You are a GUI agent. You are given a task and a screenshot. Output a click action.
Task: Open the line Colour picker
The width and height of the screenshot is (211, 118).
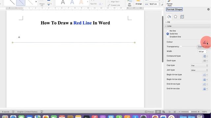pyautogui.click(x=205, y=42)
